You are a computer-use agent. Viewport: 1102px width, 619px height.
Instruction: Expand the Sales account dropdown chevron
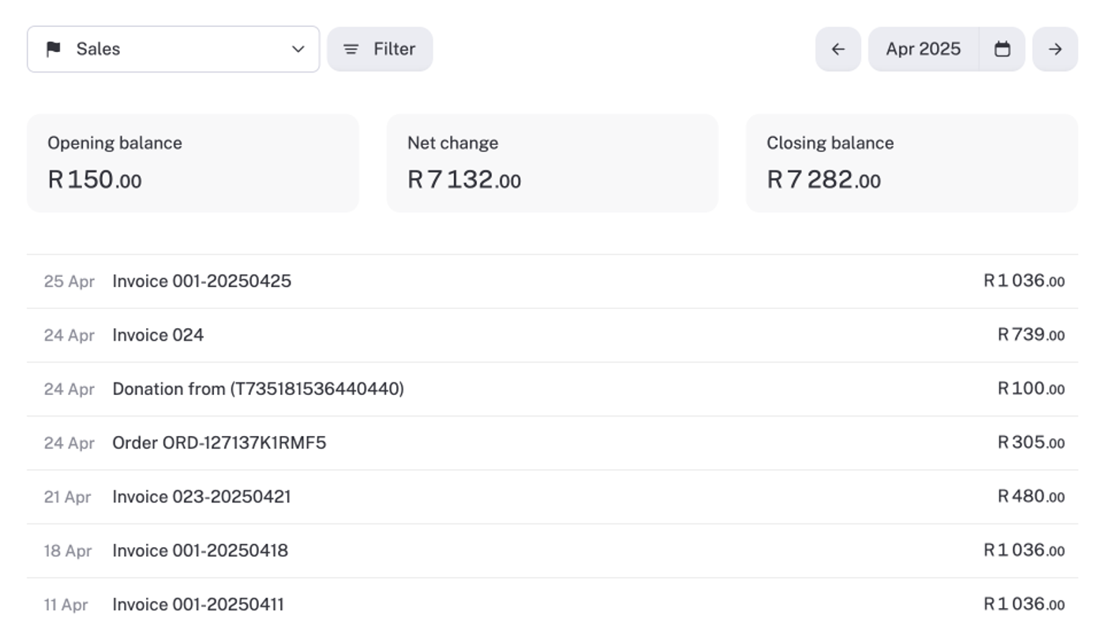point(298,49)
